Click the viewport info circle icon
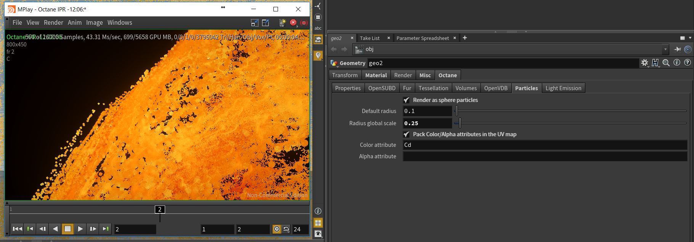Screen dimensions: 694x242 [318, 211]
